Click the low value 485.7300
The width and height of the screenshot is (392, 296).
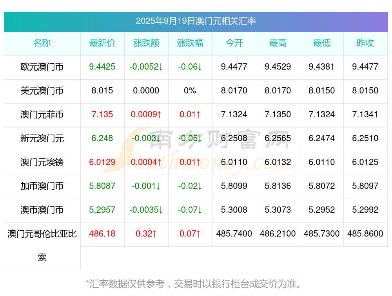(x=321, y=233)
